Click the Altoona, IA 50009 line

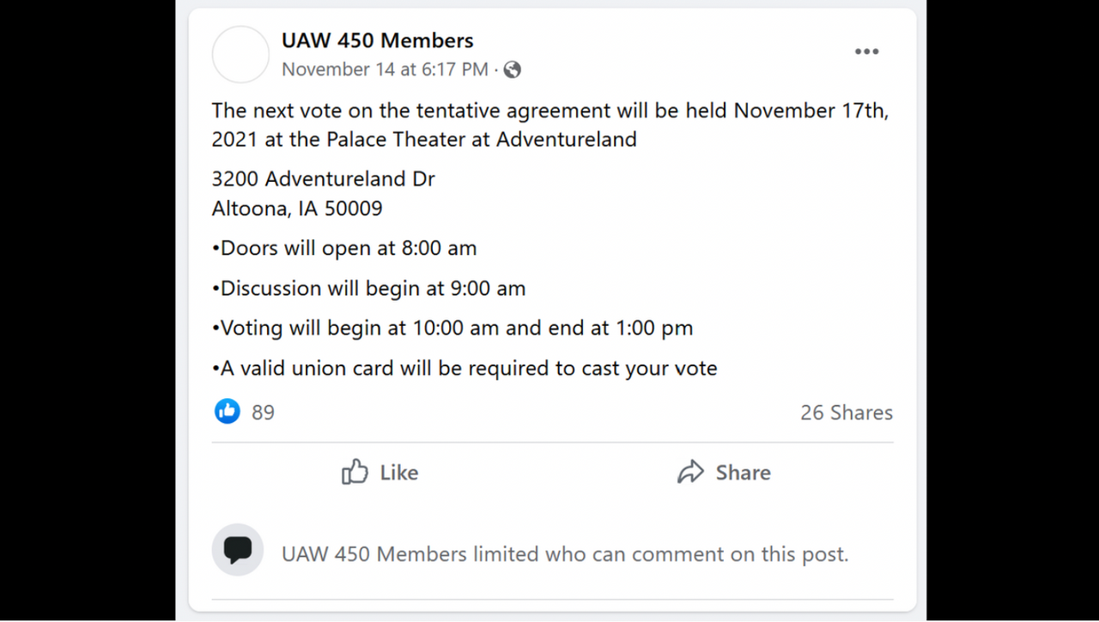click(x=297, y=208)
